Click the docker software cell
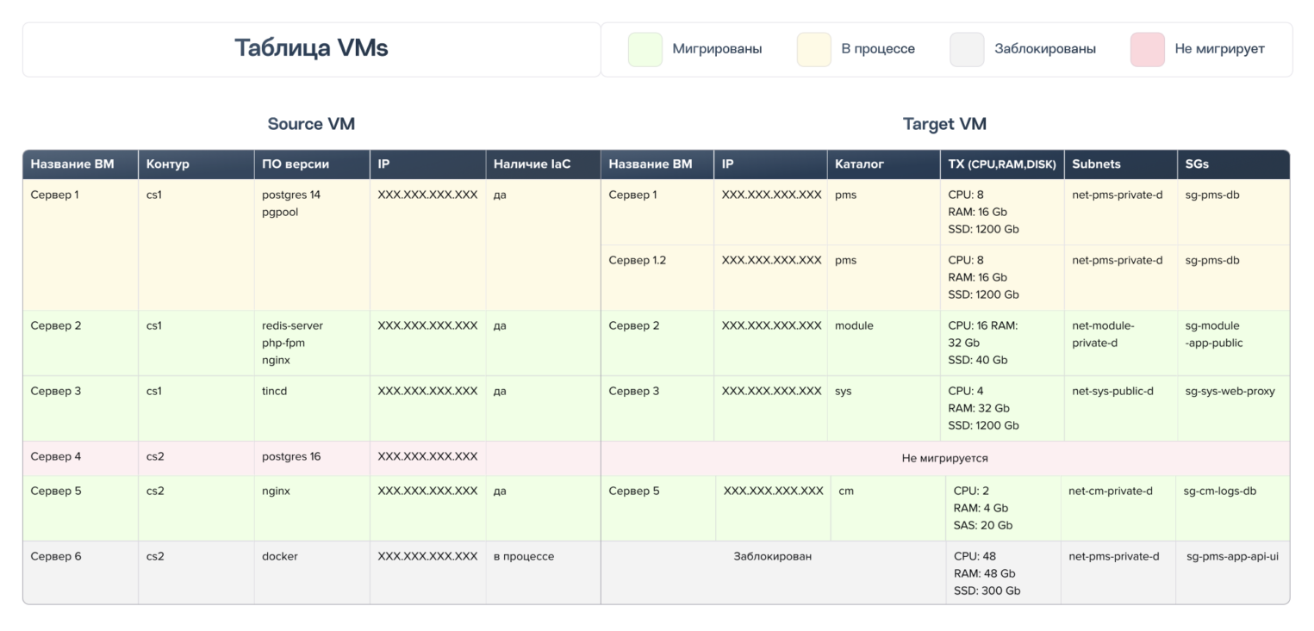The height and width of the screenshot is (631, 1314). [x=280, y=556]
